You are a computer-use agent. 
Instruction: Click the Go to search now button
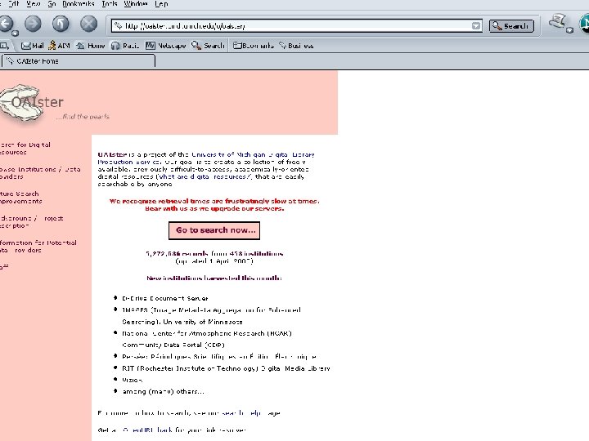pyautogui.click(x=214, y=230)
